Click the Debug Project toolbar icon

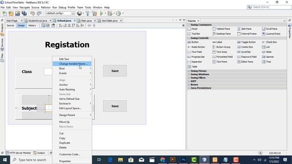110,13
